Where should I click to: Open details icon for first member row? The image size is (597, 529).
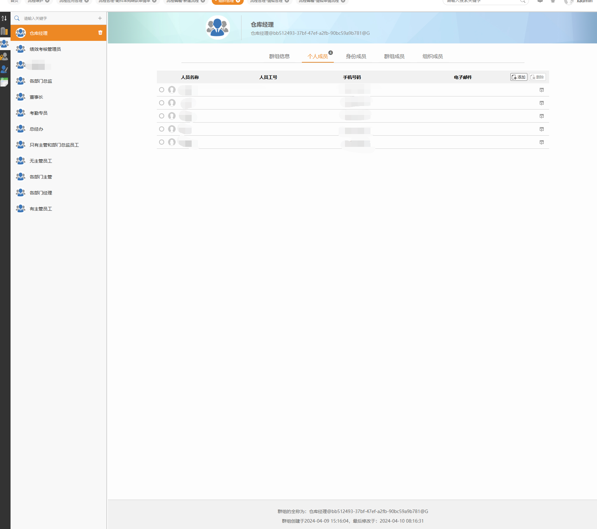click(x=542, y=90)
